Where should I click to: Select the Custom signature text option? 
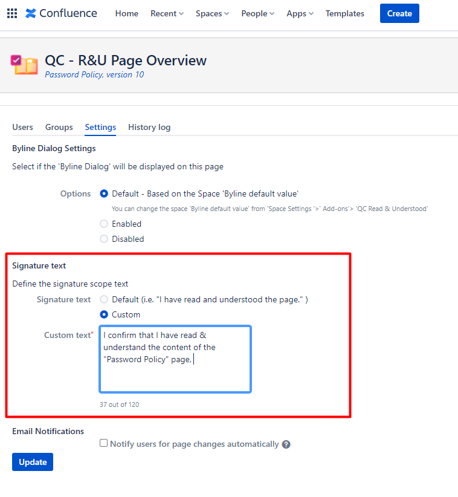104,314
